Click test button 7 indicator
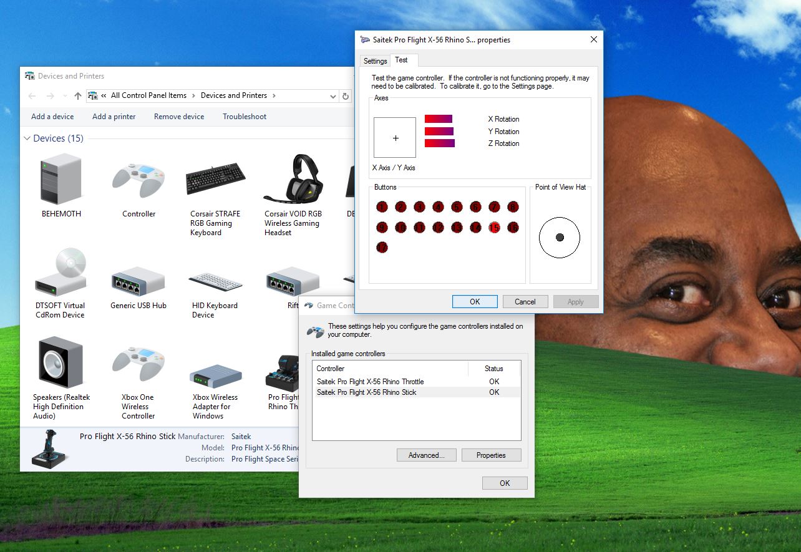The image size is (801, 552). [x=494, y=207]
